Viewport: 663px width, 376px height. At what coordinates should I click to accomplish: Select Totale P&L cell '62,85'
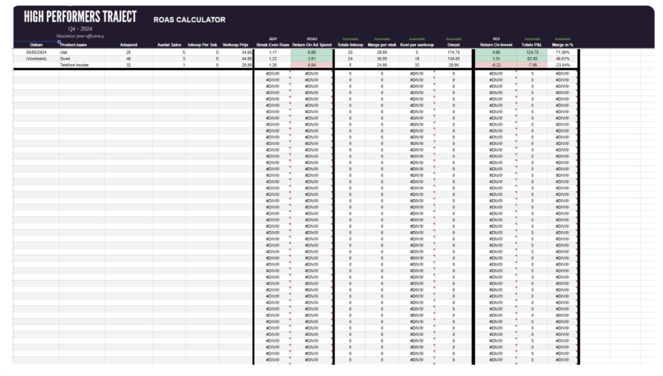[532, 59]
